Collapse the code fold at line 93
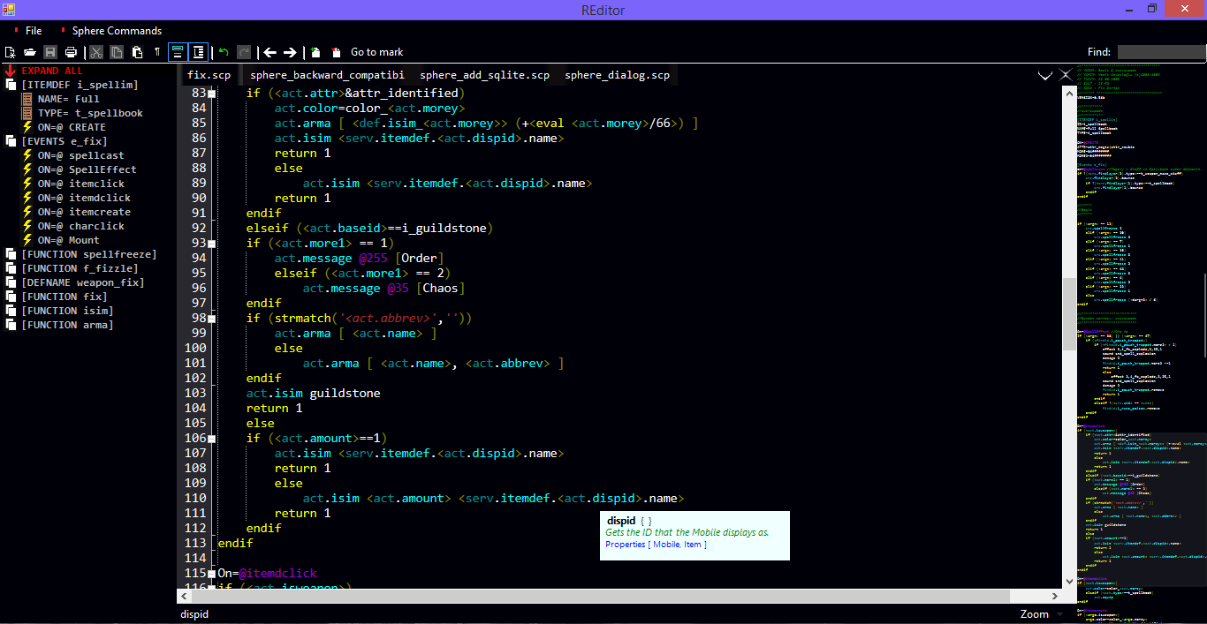Viewport: 1207px width, 624px height. pos(212,243)
